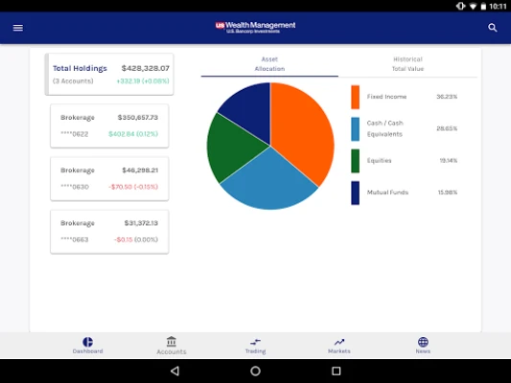Open the Dashboard pie icon

coord(87,342)
